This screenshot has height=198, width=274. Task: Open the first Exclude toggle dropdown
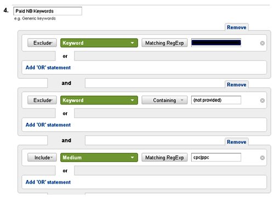pos(42,43)
